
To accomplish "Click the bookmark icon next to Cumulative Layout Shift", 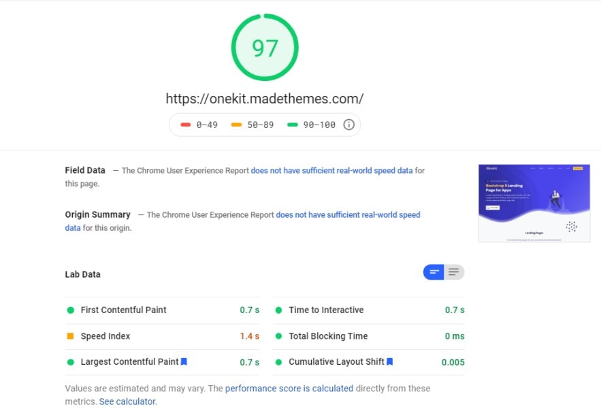I will 389,362.
